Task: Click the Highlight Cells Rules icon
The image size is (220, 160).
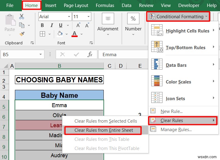Action: pos(157,30)
